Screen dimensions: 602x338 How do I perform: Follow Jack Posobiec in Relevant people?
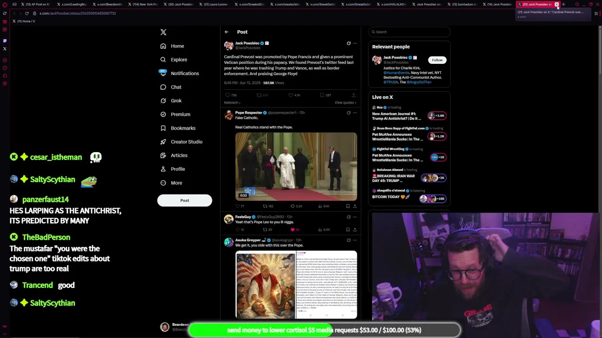437,60
